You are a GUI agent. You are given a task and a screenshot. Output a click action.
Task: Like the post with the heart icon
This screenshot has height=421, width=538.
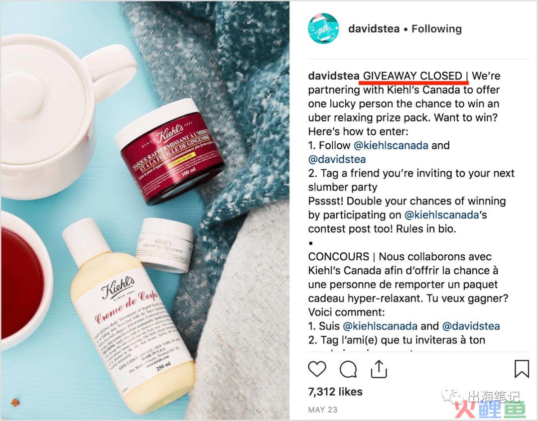(x=317, y=369)
